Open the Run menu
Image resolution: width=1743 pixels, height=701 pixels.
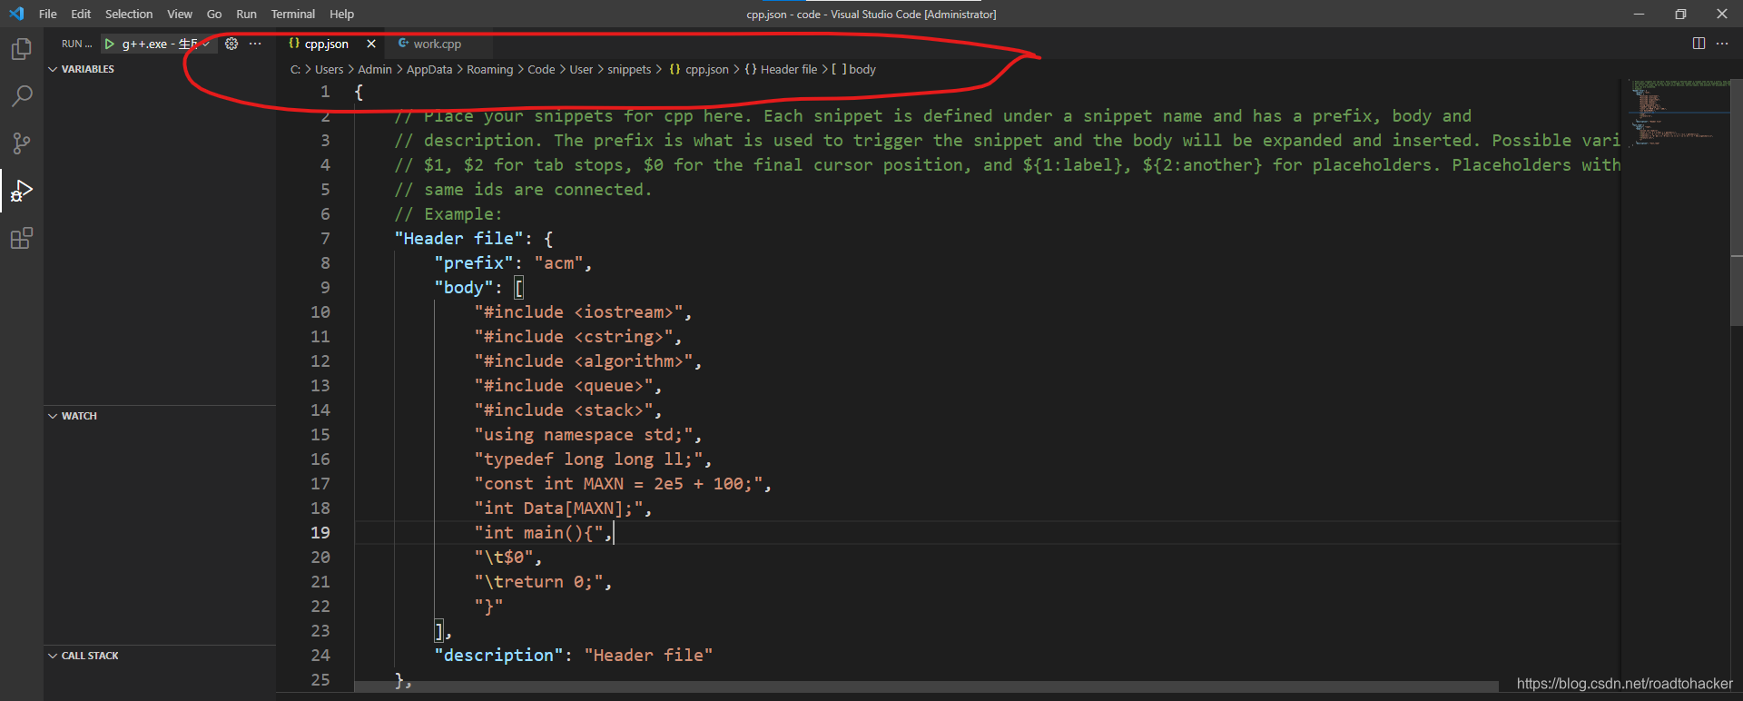pos(246,14)
